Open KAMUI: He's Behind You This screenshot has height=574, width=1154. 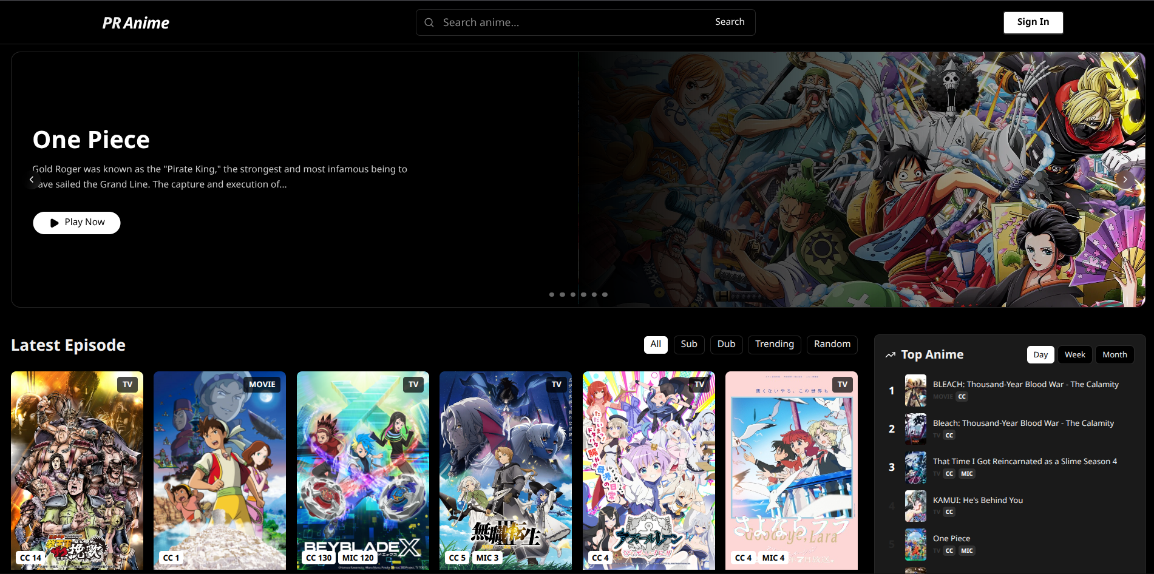point(978,500)
